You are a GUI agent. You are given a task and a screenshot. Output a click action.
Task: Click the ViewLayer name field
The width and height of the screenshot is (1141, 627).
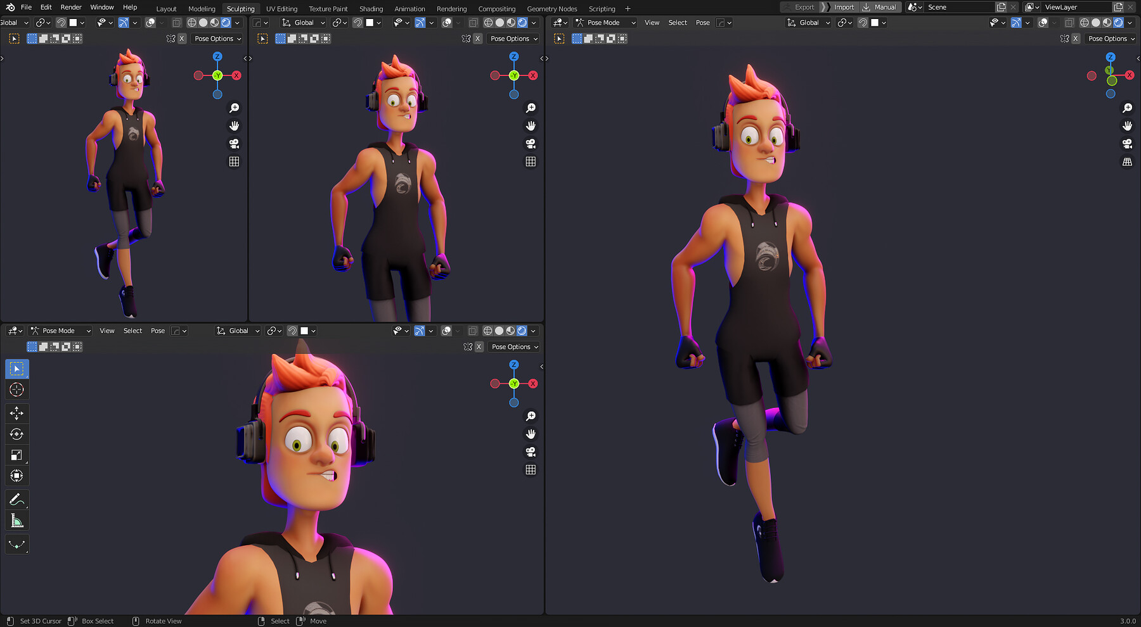tap(1076, 7)
